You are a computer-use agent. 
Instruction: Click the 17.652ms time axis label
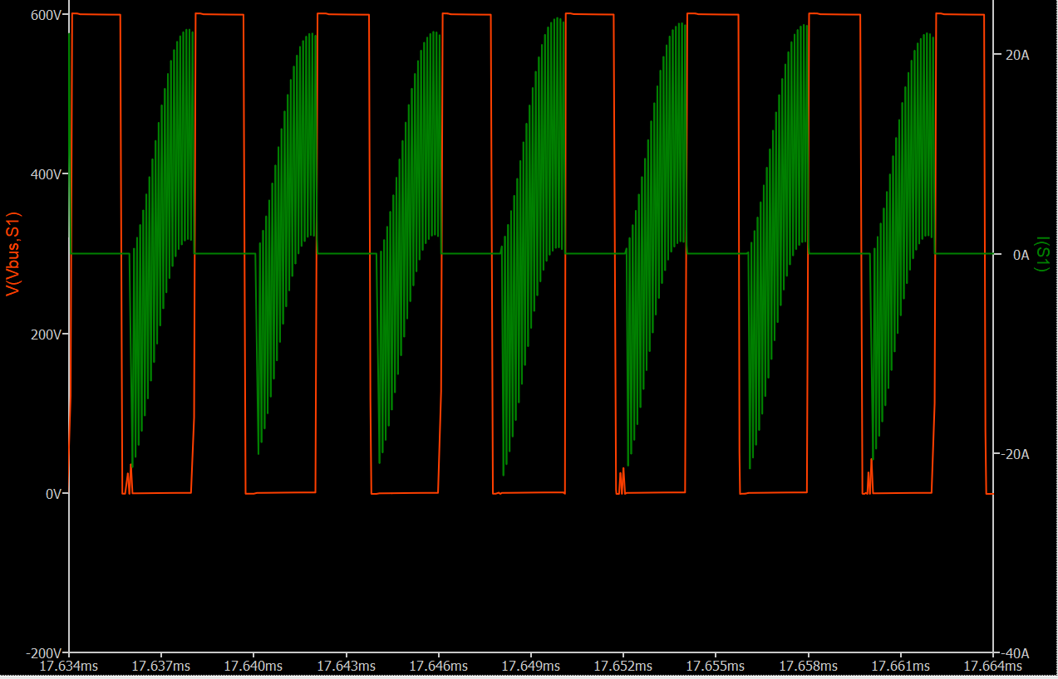623,667
